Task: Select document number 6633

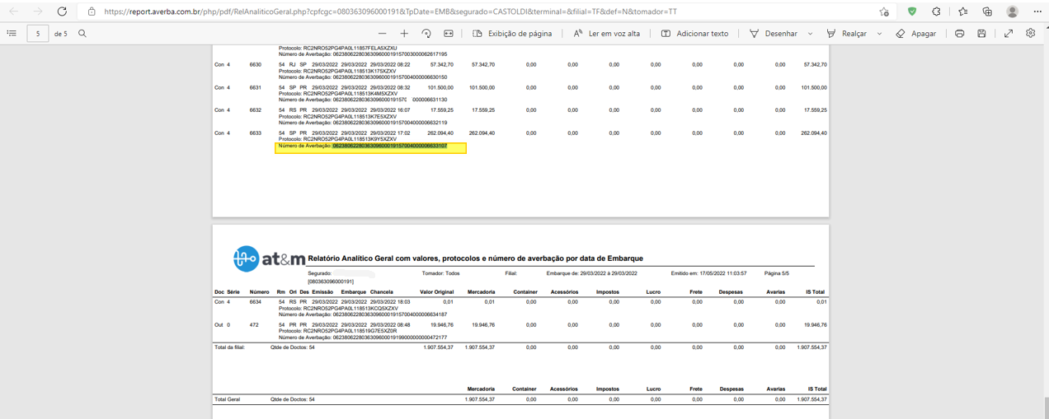Action: coord(256,133)
